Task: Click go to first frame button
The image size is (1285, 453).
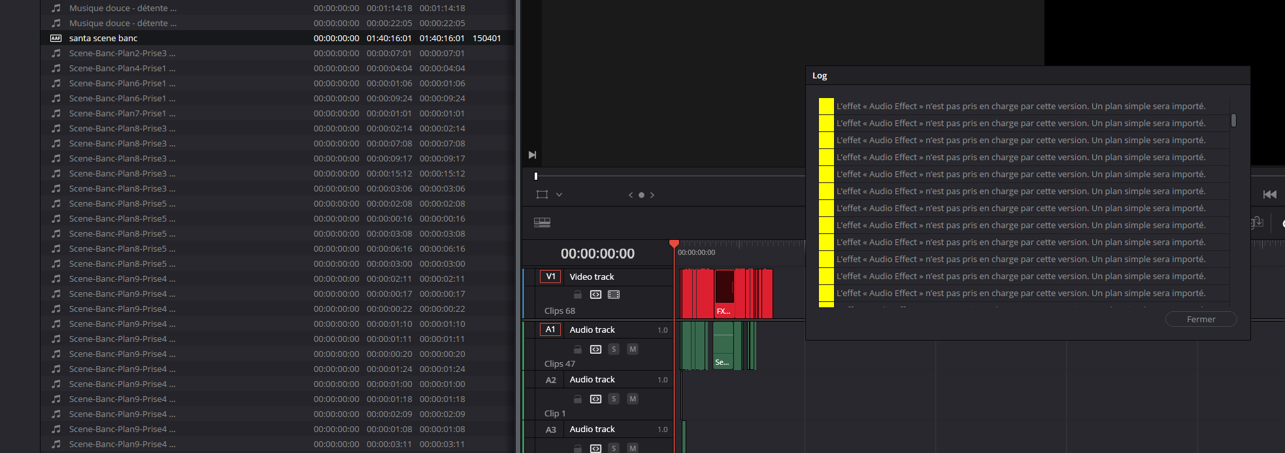Action: point(1269,195)
